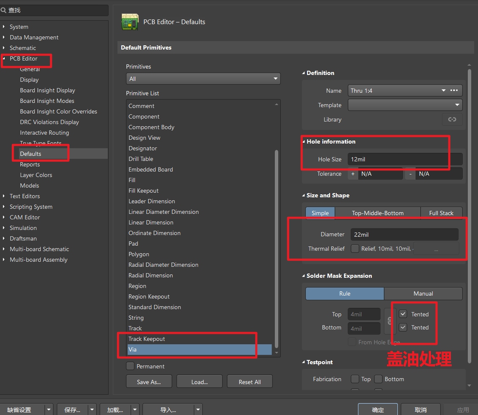Uncheck the Bottom Tented checkbox
Image resolution: width=478 pixels, height=415 pixels.
[x=403, y=327]
